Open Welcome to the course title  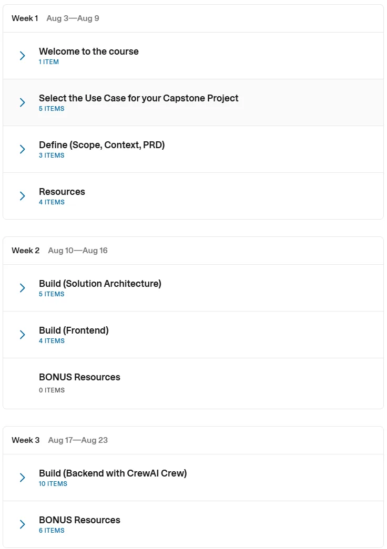pyautogui.click(x=89, y=51)
